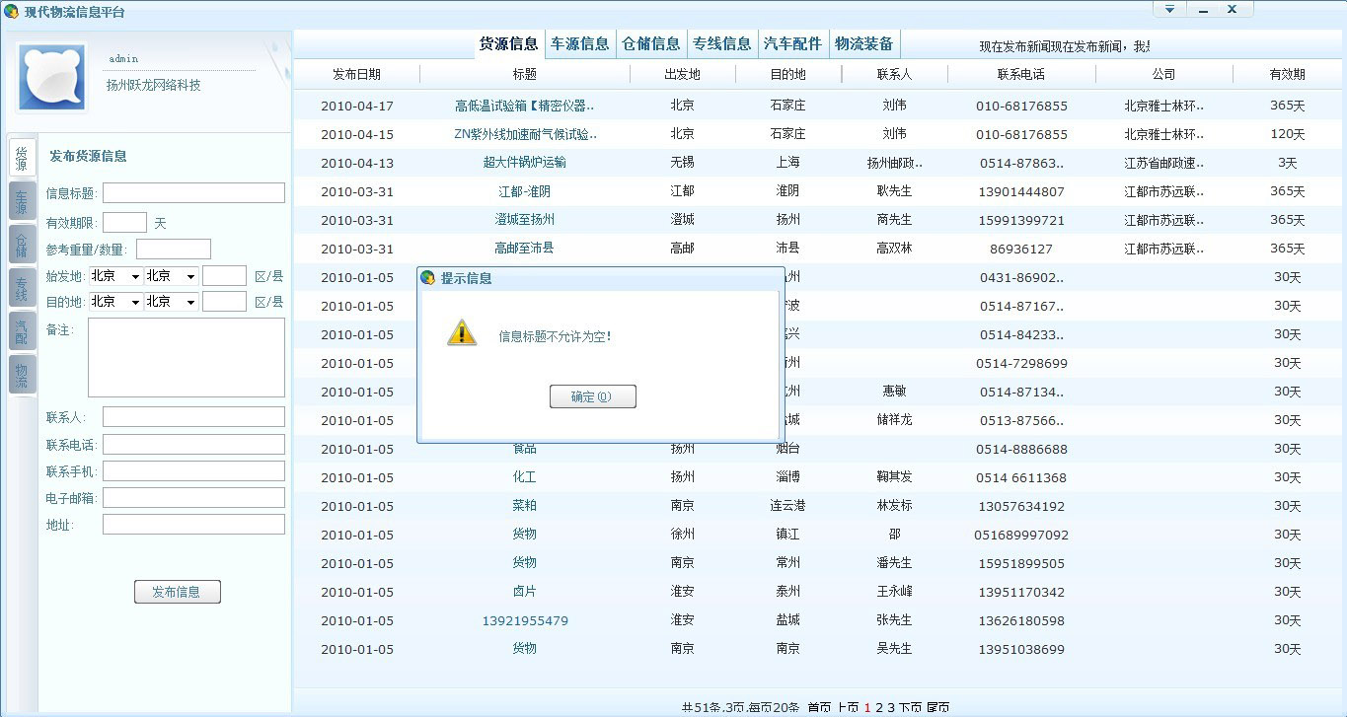1347x717 pixels.
Task: Go to page 2 in pagination
Action: tap(879, 708)
